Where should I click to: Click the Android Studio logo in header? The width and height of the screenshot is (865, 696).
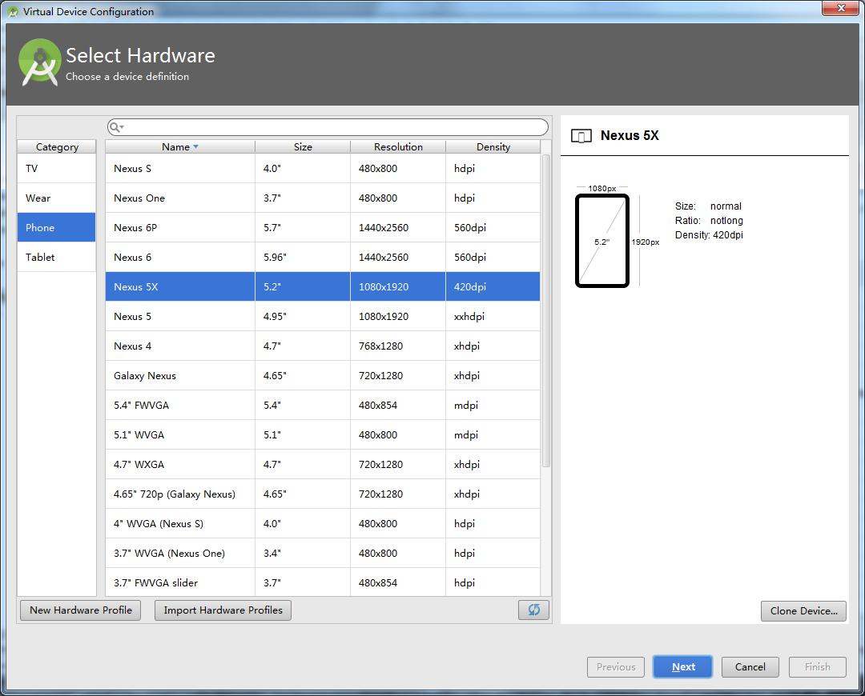tap(39, 62)
